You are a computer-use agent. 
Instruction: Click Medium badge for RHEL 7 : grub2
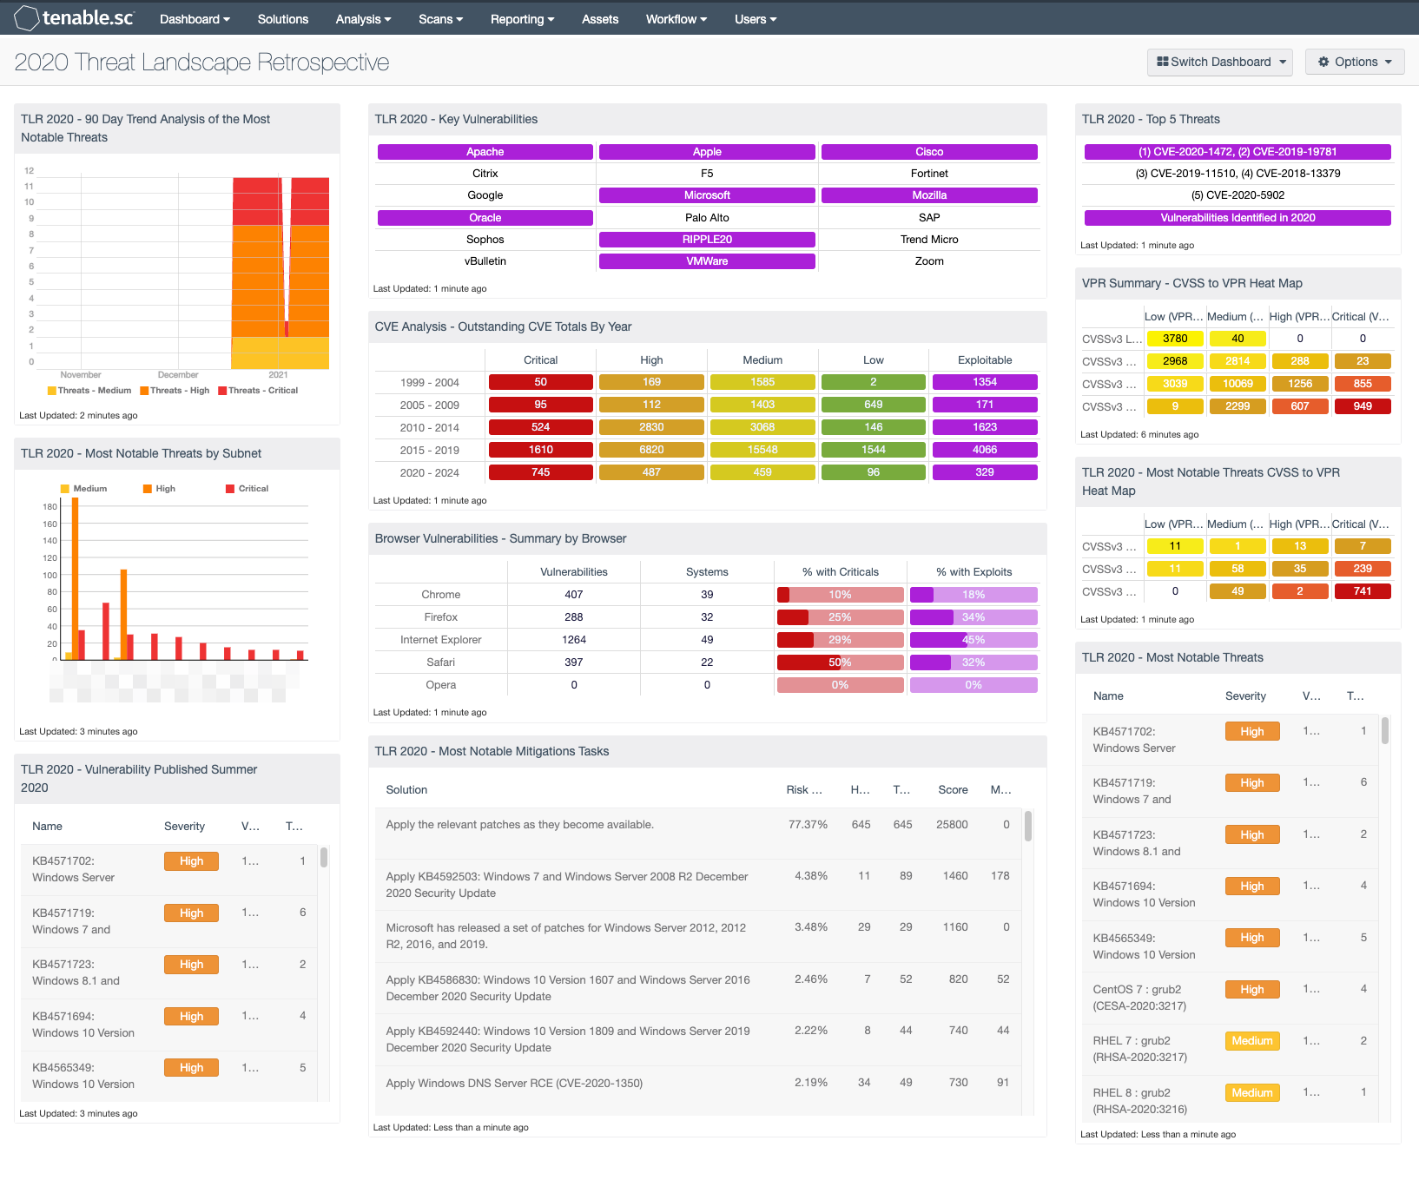click(1252, 1041)
